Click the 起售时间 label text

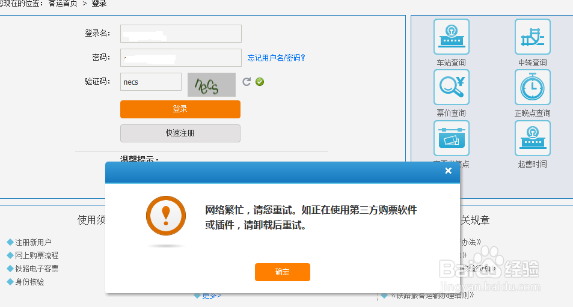coord(533,164)
